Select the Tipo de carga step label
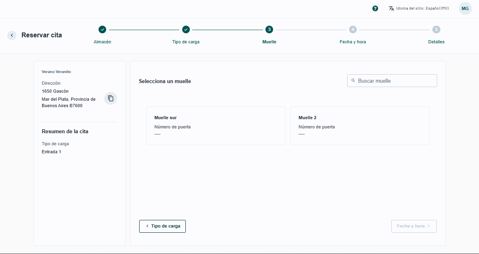 (x=186, y=42)
